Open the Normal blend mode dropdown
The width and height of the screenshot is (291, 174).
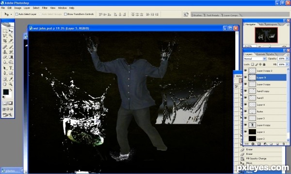pyautogui.click(x=255, y=58)
